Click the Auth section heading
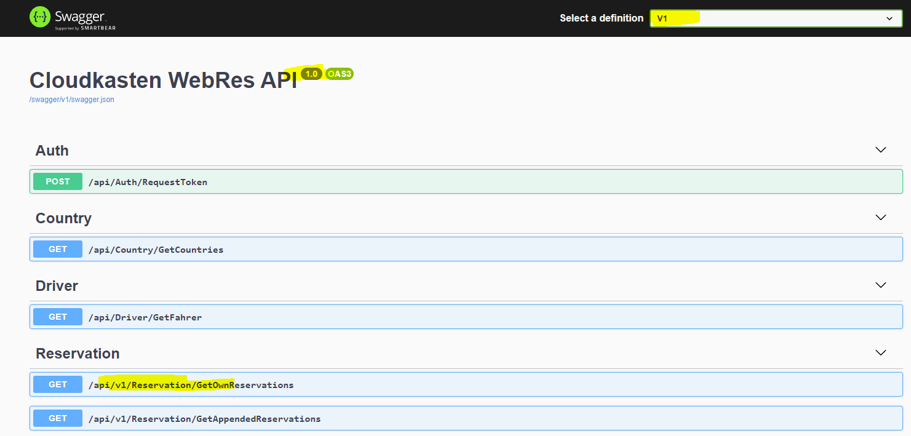 coord(52,150)
